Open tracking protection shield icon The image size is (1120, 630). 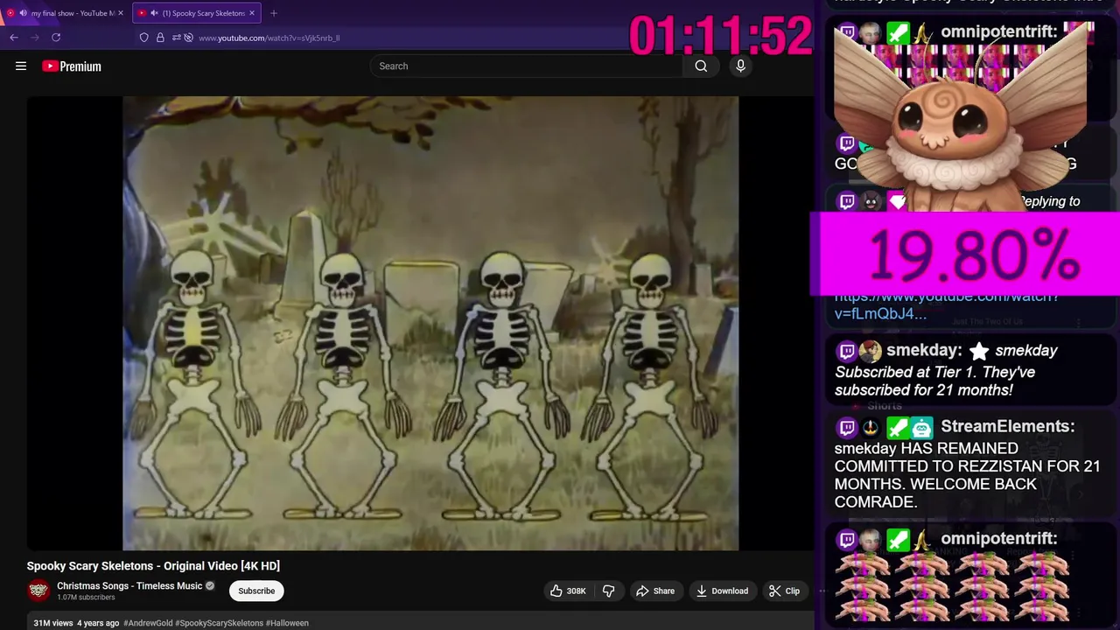coord(144,38)
